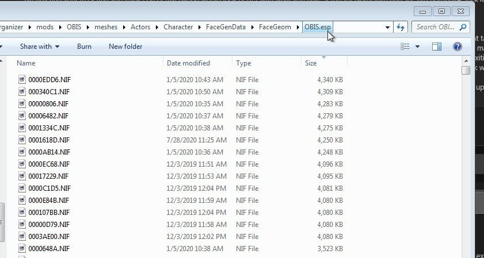Image resolution: width=484 pixels, height=258 pixels.
Task: Navigate to the meshes breadcrumb folder
Action: [106, 27]
